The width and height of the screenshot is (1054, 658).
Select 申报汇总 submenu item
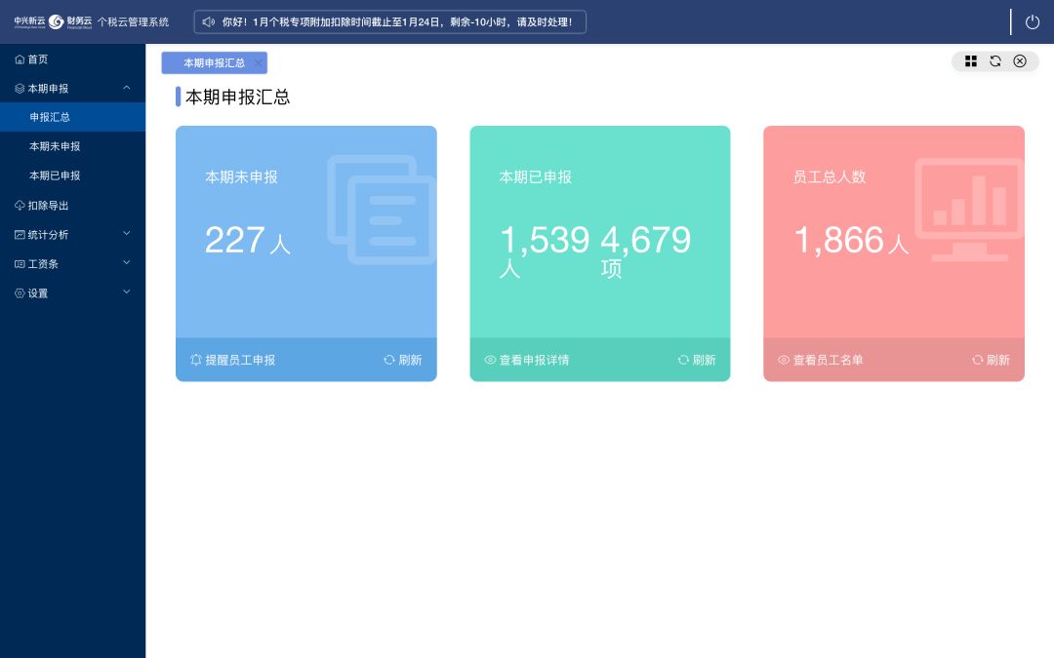(x=72, y=117)
